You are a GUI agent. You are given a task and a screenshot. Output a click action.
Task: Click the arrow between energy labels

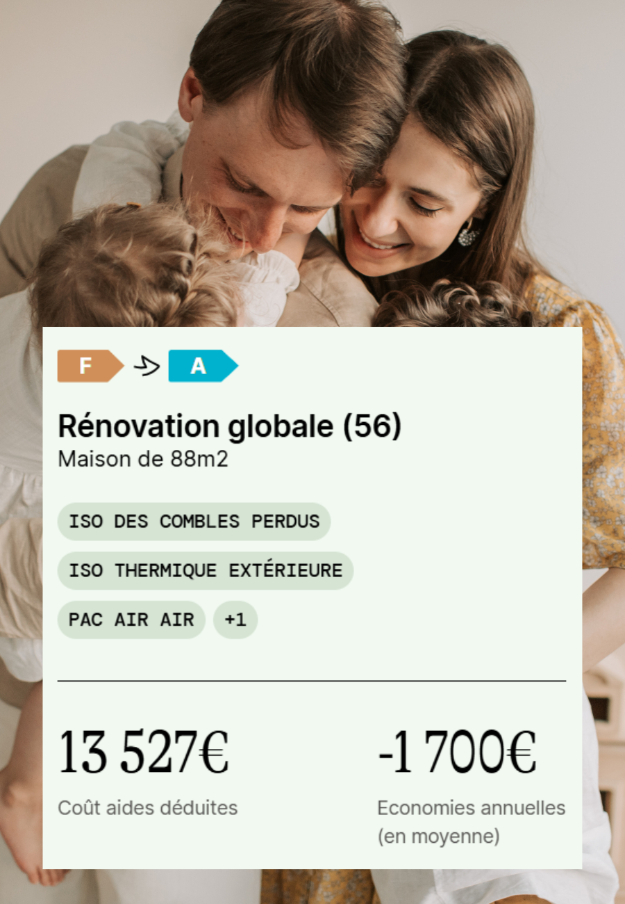pyautogui.click(x=147, y=366)
